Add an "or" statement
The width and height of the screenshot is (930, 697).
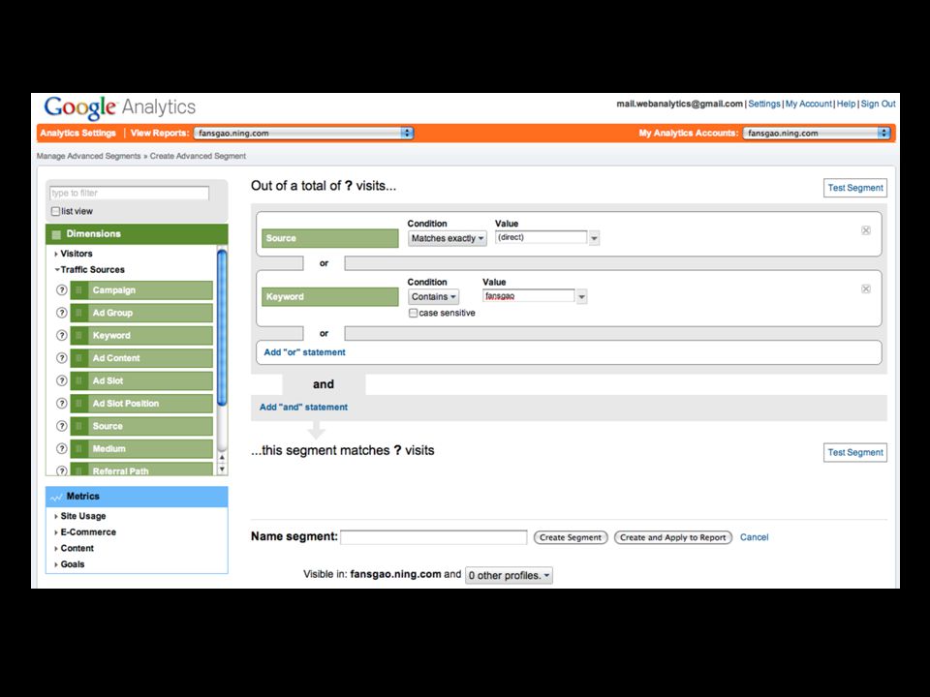(x=304, y=352)
